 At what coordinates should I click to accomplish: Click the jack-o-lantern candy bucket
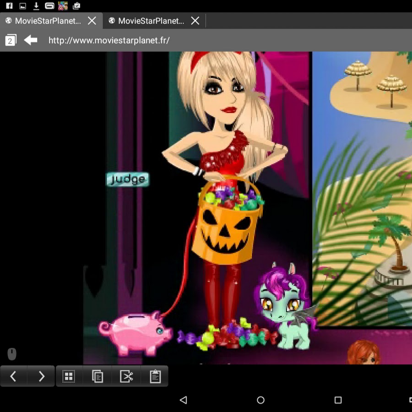pos(227,229)
